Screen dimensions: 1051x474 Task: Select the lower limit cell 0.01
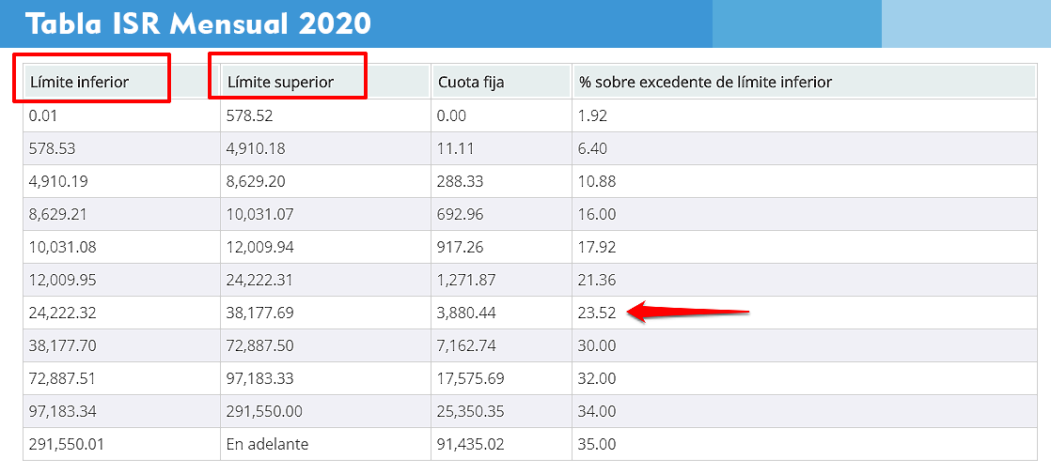(x=43, y=115)
